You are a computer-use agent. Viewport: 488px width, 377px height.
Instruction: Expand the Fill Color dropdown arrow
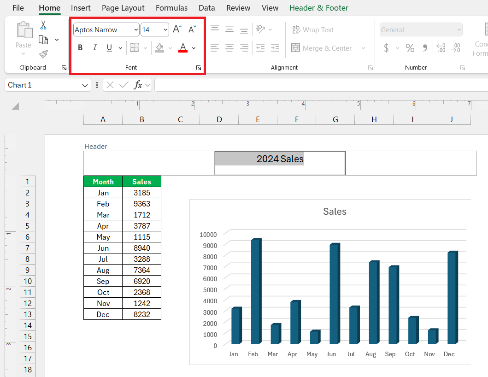[170, 48]
